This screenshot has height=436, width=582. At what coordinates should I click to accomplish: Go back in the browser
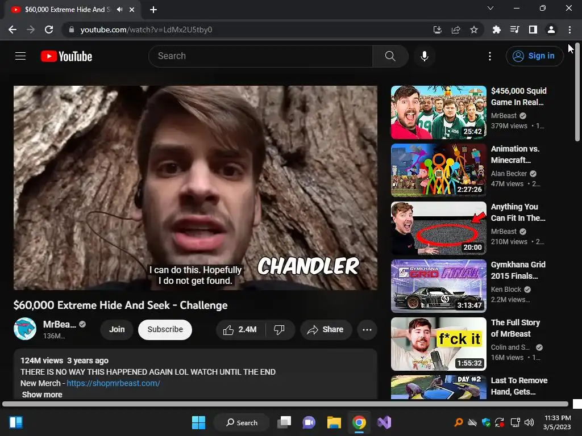pos(13,30)
